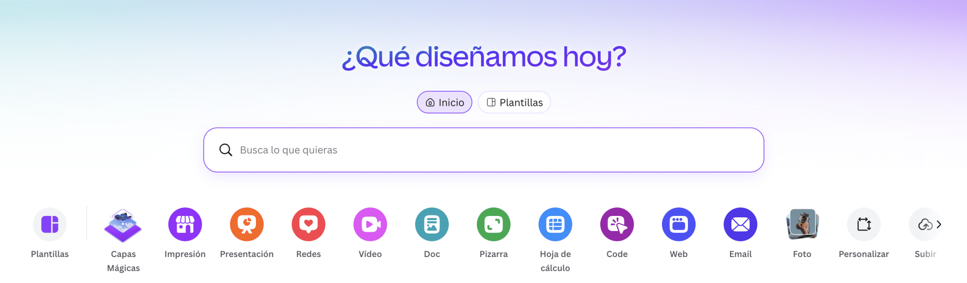Expand more design types with right chevron

tap(939, 224)
